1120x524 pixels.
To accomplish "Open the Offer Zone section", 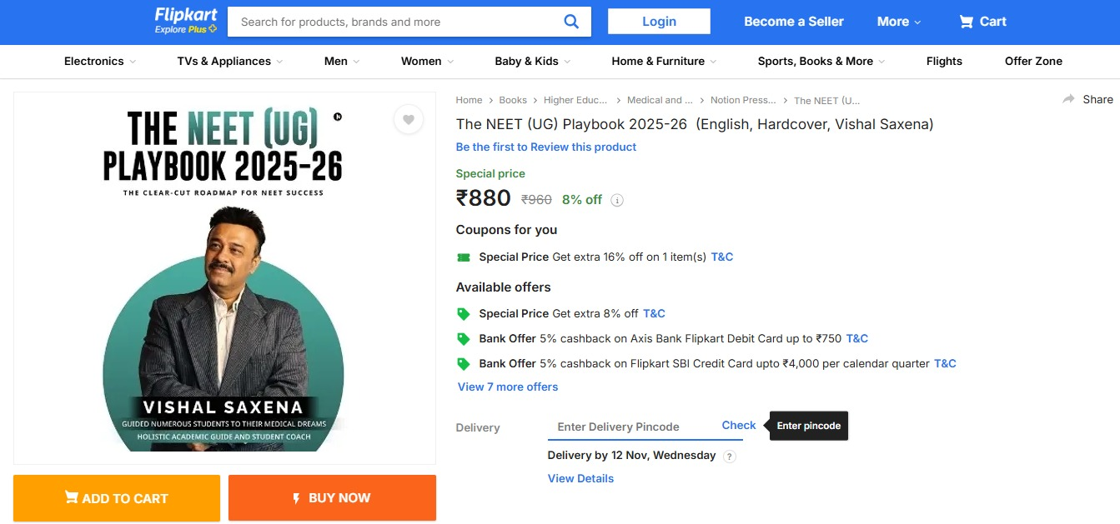I will 1033,61.
